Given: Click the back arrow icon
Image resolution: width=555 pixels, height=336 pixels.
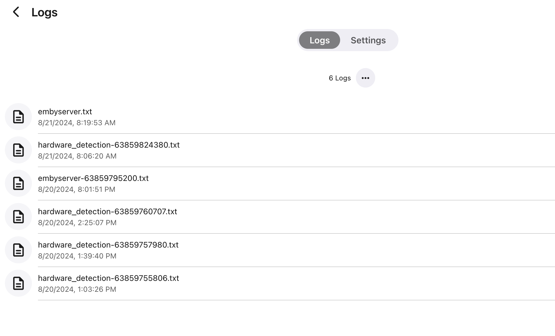Looking at the screenshot, I should pos(16,12).
